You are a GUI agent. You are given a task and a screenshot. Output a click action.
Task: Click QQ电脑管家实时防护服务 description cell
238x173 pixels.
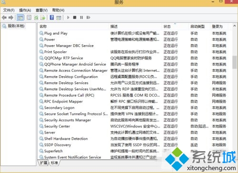click(131, 58)
